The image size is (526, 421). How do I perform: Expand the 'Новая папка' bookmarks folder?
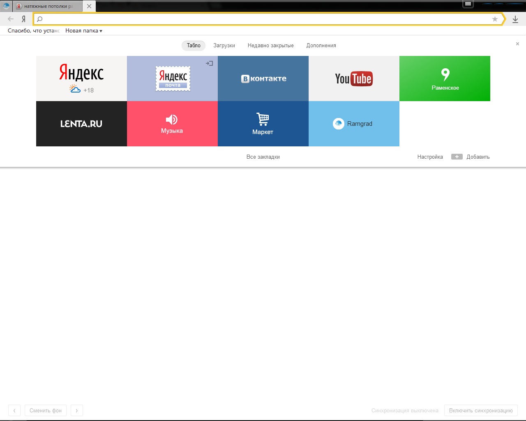(84, 30)
